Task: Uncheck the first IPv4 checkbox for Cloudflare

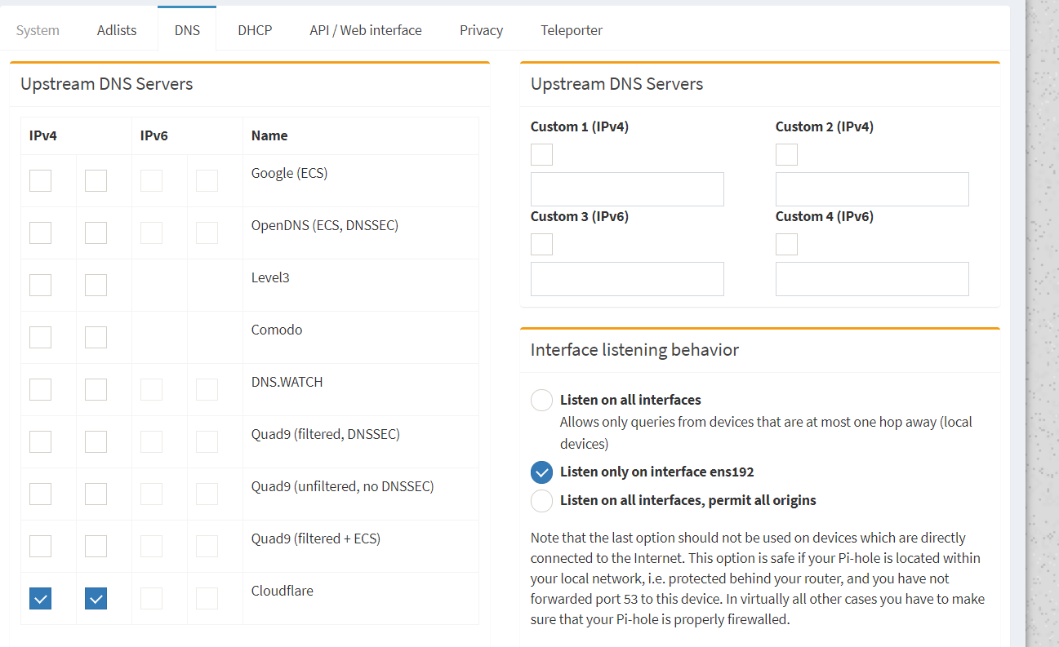Action: click(40, 598)
